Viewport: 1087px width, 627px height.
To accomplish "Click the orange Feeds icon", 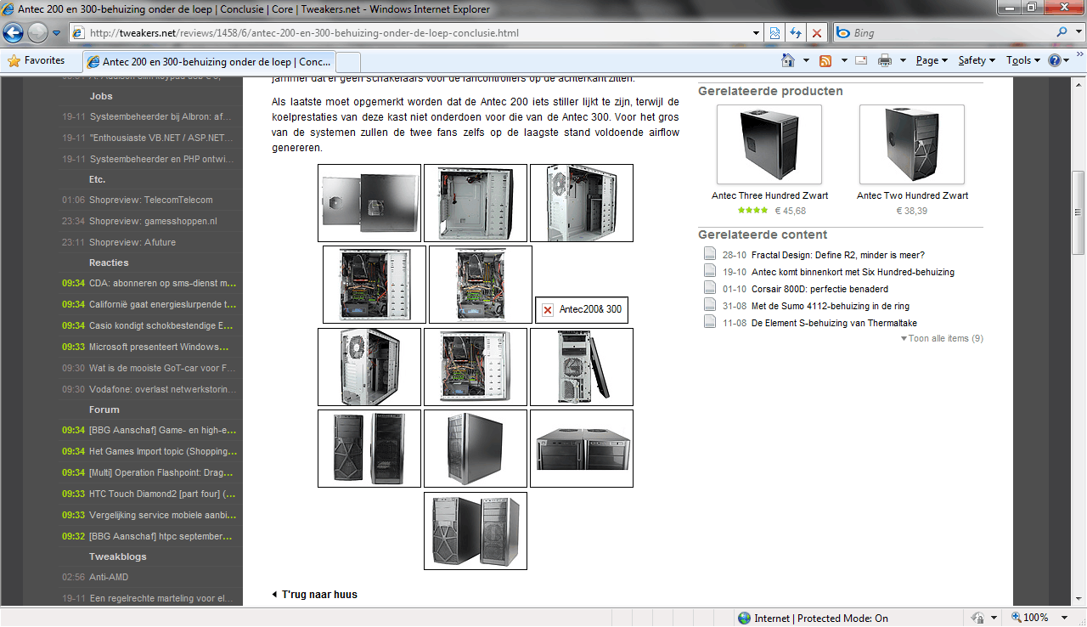I will (x=825, y=60).
